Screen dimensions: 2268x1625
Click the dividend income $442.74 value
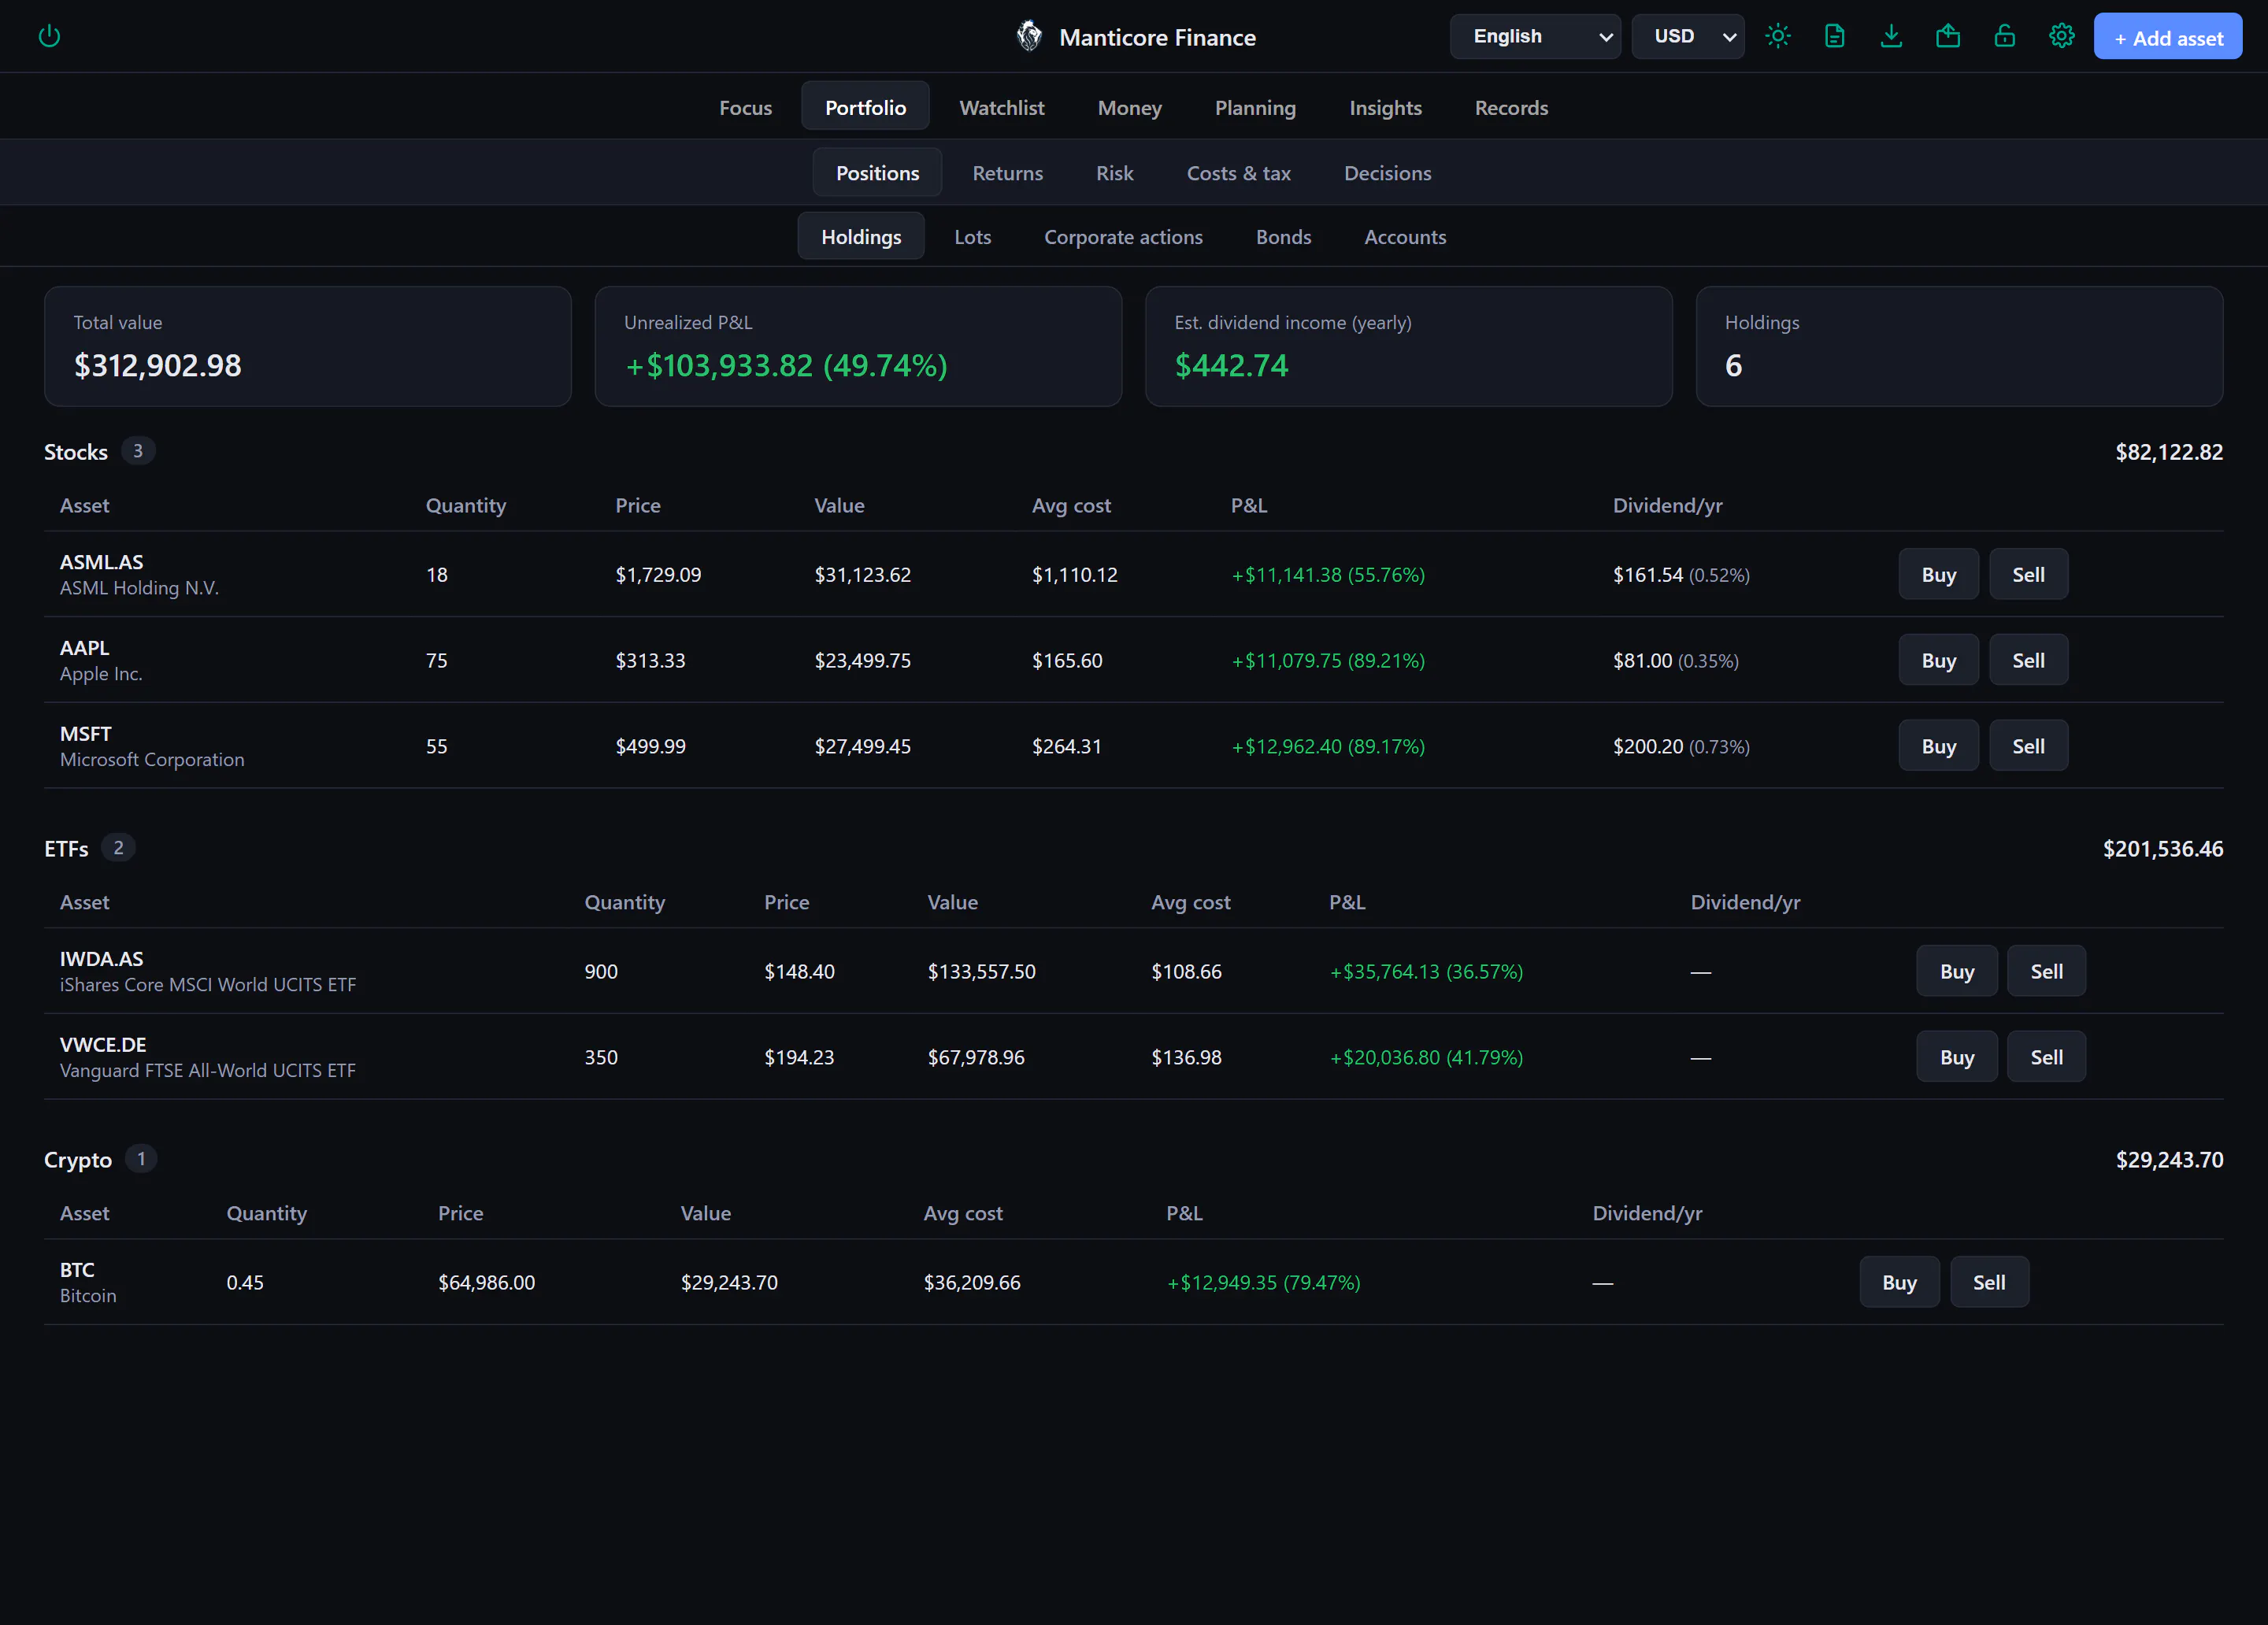[1231, 365]
